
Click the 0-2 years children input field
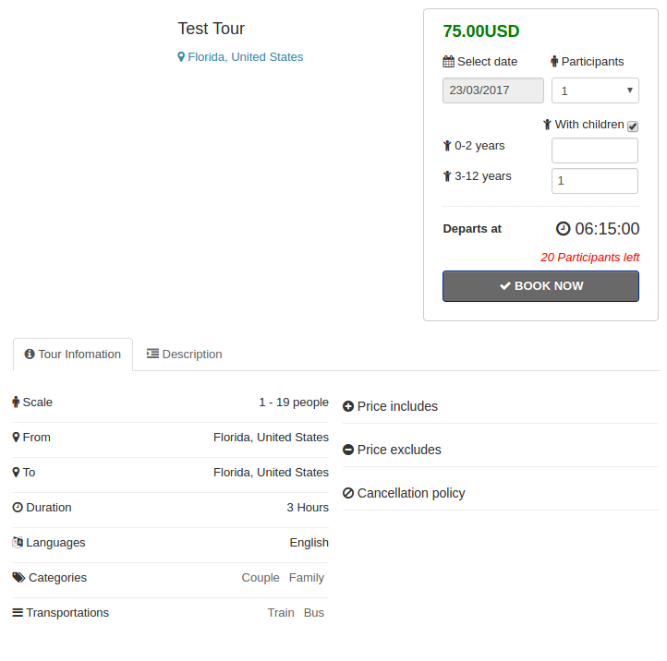594,150
